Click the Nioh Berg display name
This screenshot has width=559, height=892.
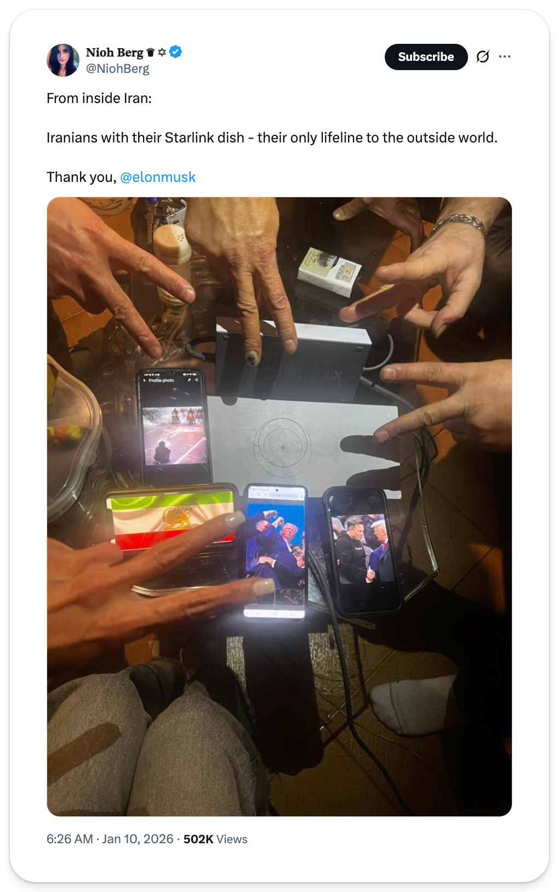(x=115, y=53)
